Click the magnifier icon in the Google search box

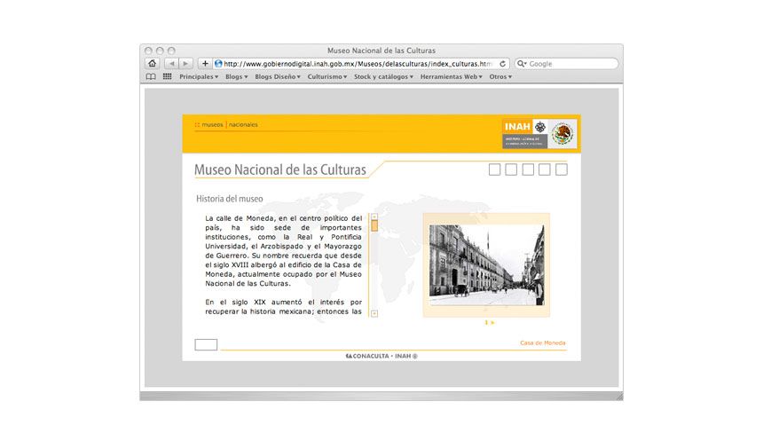point(521,64)
